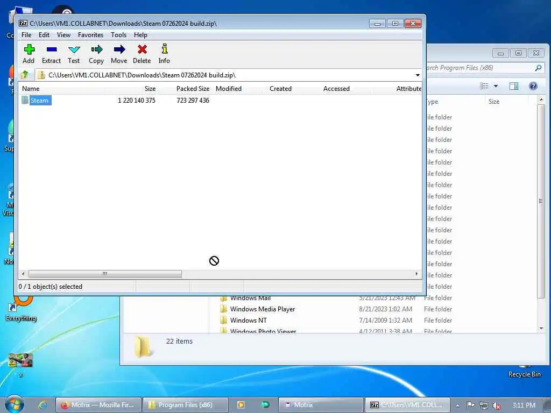Click the 7z icon in the title bar

(x=23, y=23)
